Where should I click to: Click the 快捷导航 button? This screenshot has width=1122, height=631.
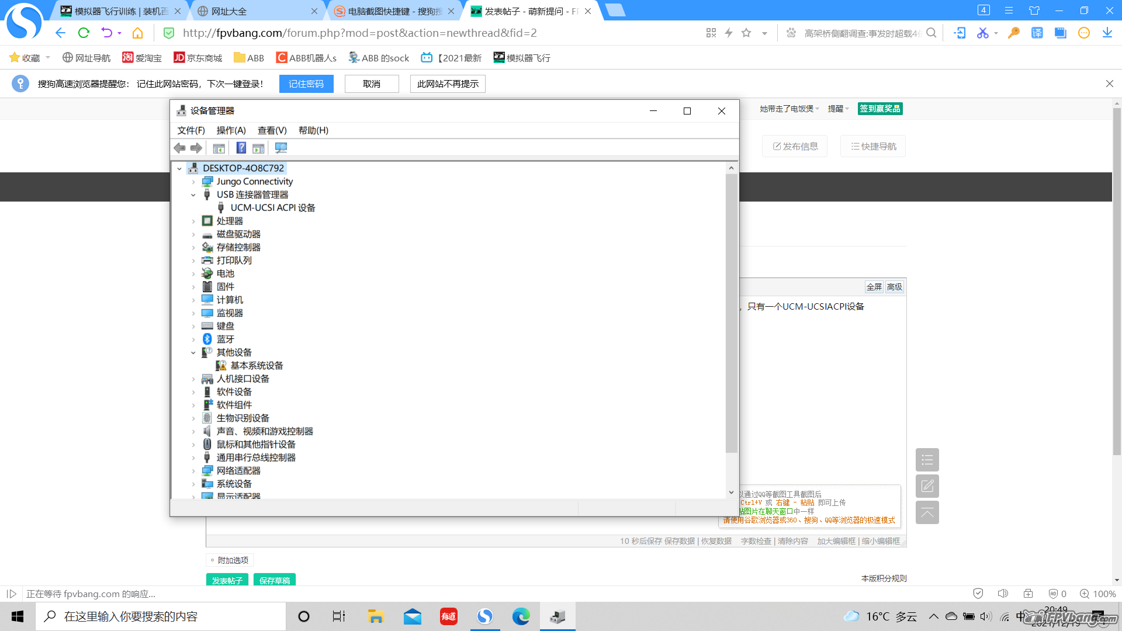(873, 146)
